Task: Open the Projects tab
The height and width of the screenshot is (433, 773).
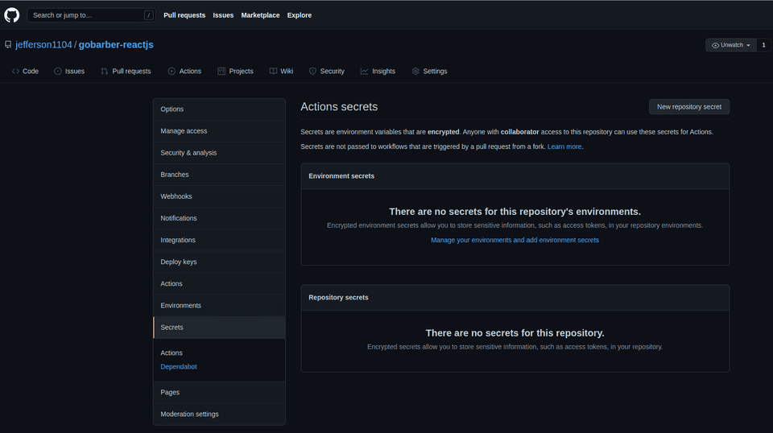Action: pyautogui.click(x=235, y=71)
